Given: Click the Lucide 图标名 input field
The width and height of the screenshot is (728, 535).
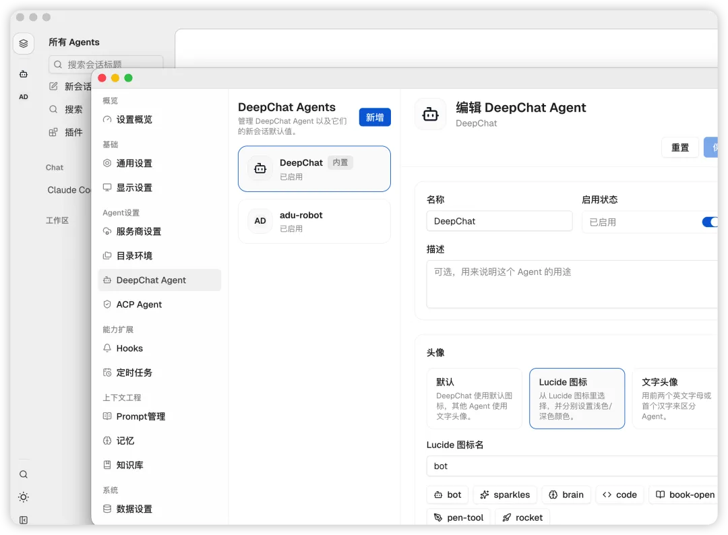Looking at the screenshot, I should click(x=572, y=466).
